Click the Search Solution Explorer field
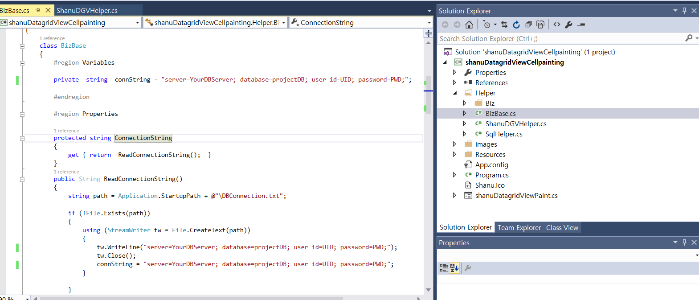This screenshot has width=699, height=300. [x=560, y=39]
